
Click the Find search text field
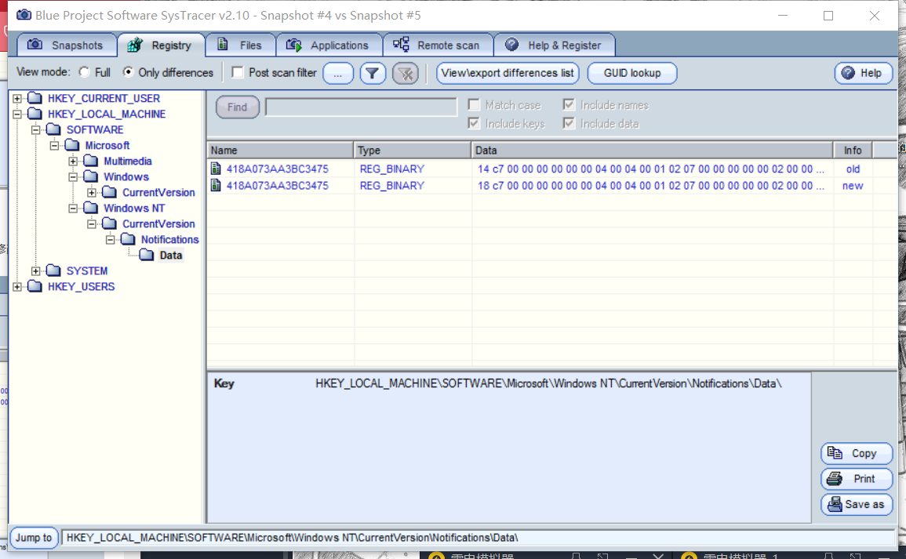(x=361, y=107)
